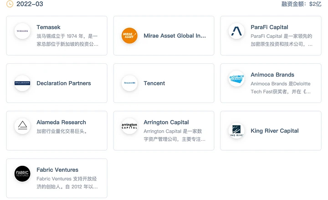Open the Mirae Asset Global name link
This screenshot has width=328, height=200.
pos(175,36)
